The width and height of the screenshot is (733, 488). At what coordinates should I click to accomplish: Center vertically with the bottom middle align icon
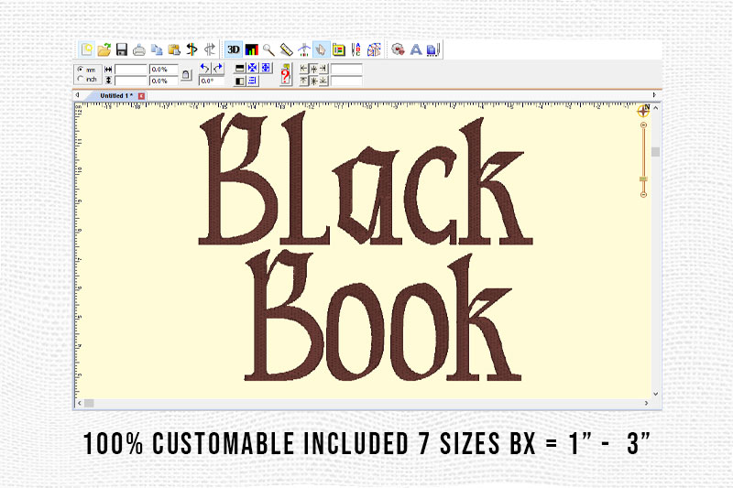point(313,81)
